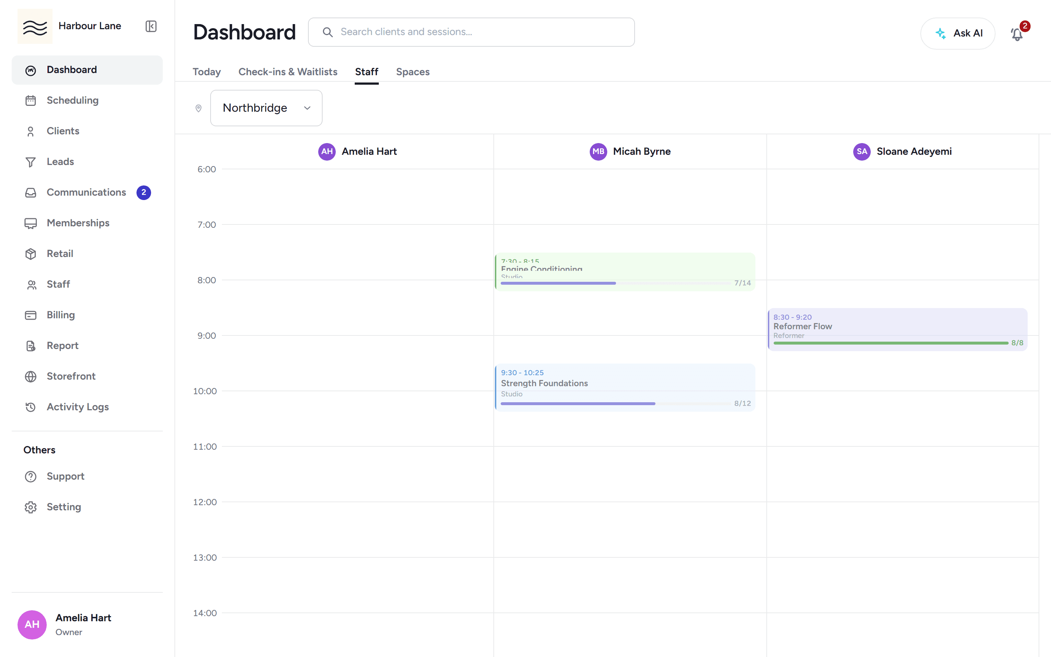Image resolution: width=1051 pixels, height=657 pixels.
Task: Focus the search clients and sessions field
Action: pos(471,32)
